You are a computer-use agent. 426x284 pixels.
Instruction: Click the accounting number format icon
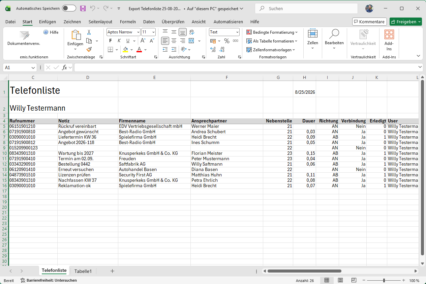(x=213, y=41)
